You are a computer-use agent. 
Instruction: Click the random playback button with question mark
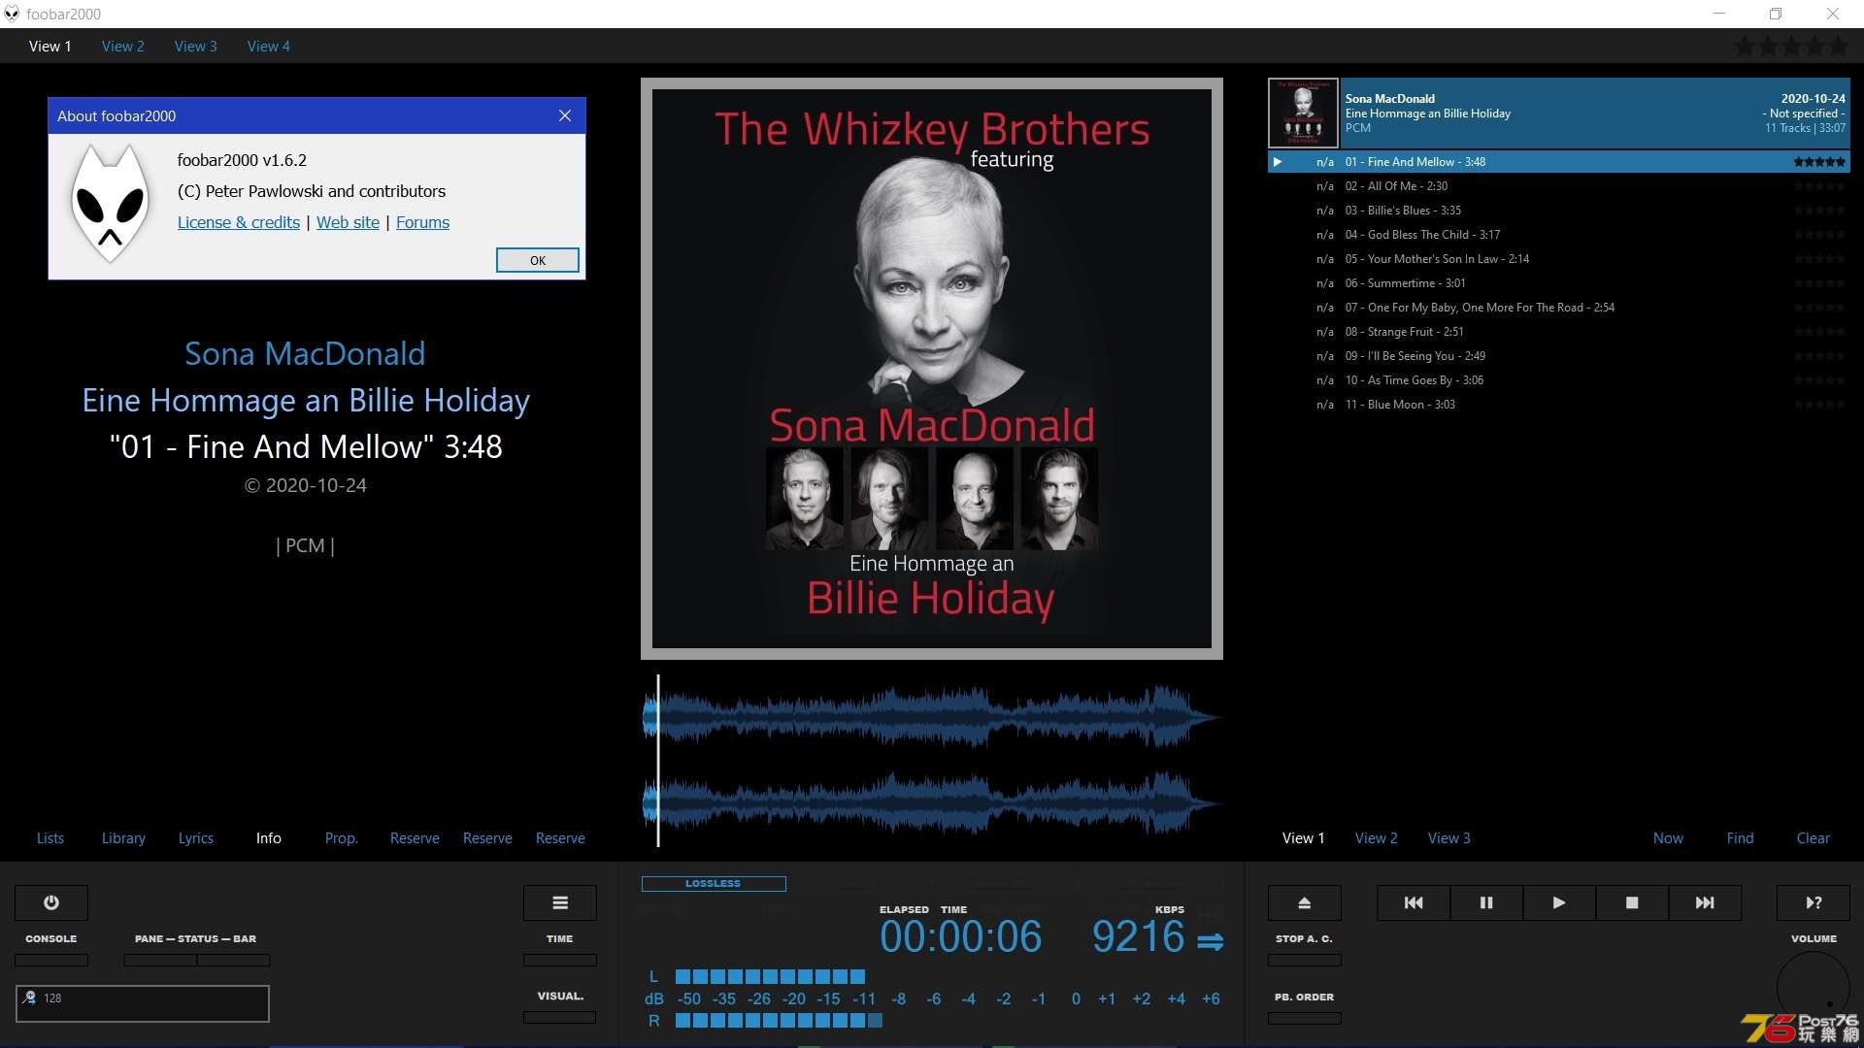(1814, 902)
